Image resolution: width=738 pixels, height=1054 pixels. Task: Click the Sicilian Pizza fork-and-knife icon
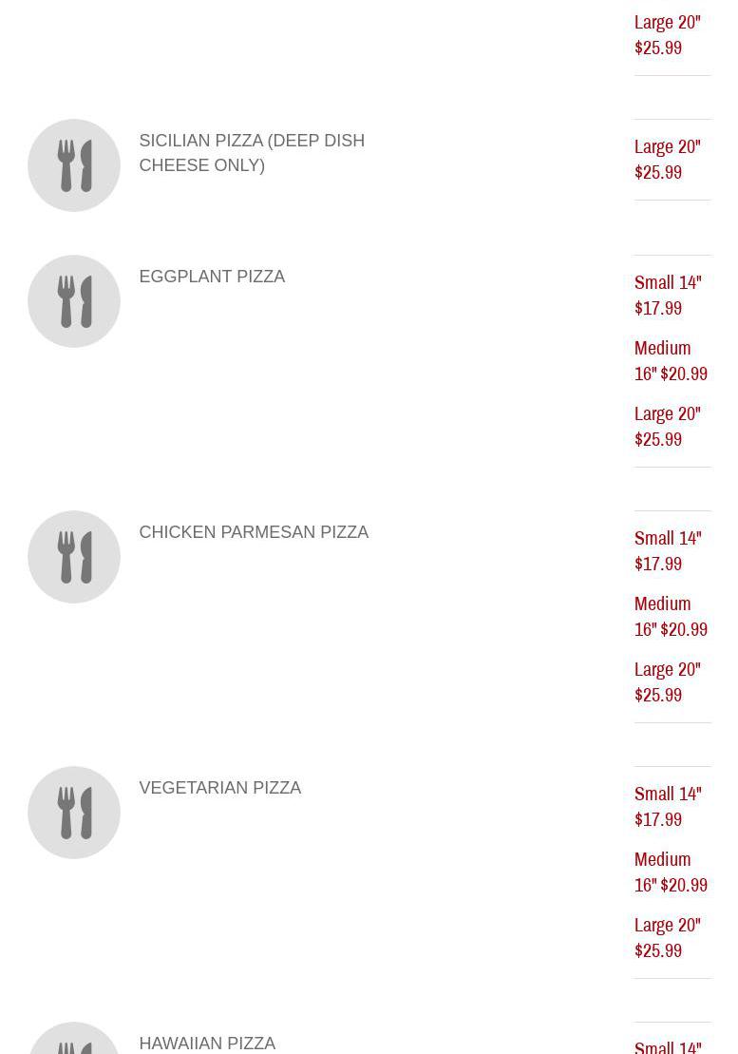74,165
